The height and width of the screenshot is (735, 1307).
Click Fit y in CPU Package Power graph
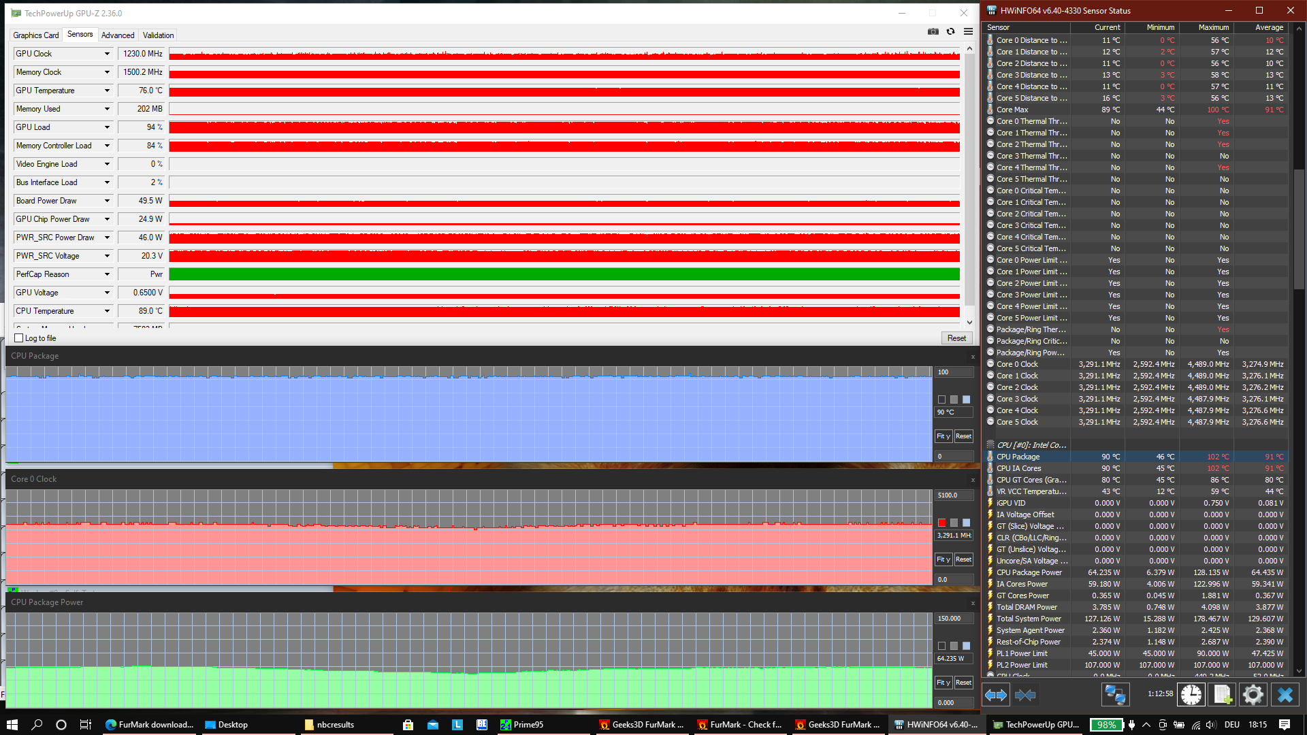(943, 683)
